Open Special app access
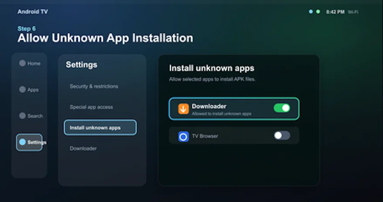The width and height of the screenshot is (383, 202). pos(91,107)
